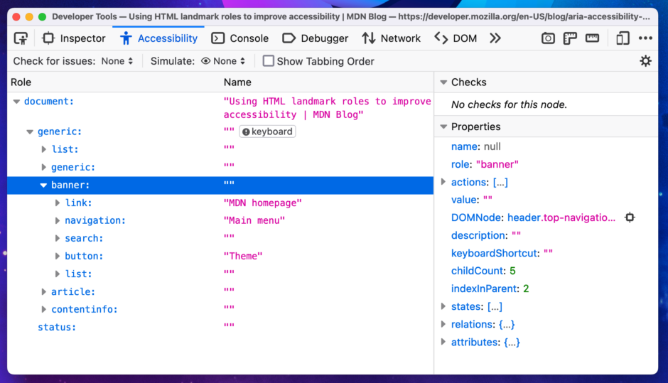Click the name: null property

476,146
